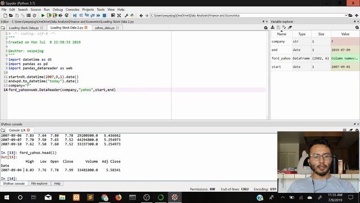Click the @ symbol finder icon

click(x=34, y=15)
